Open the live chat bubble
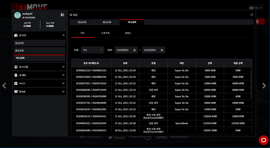The width and height of the screenshot is (270, 148). tap(264, 140)
